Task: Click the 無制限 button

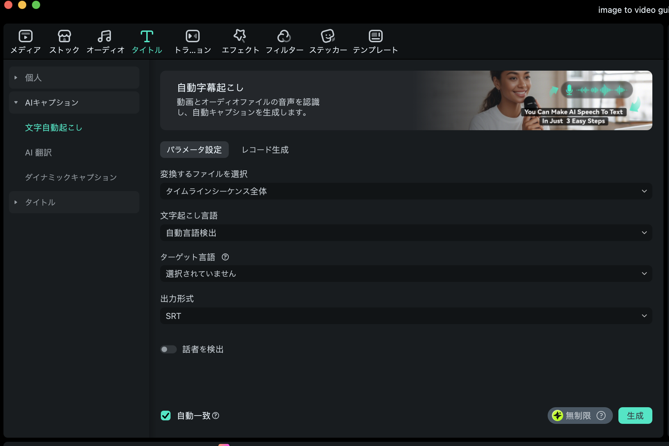Action: [576, 416]
